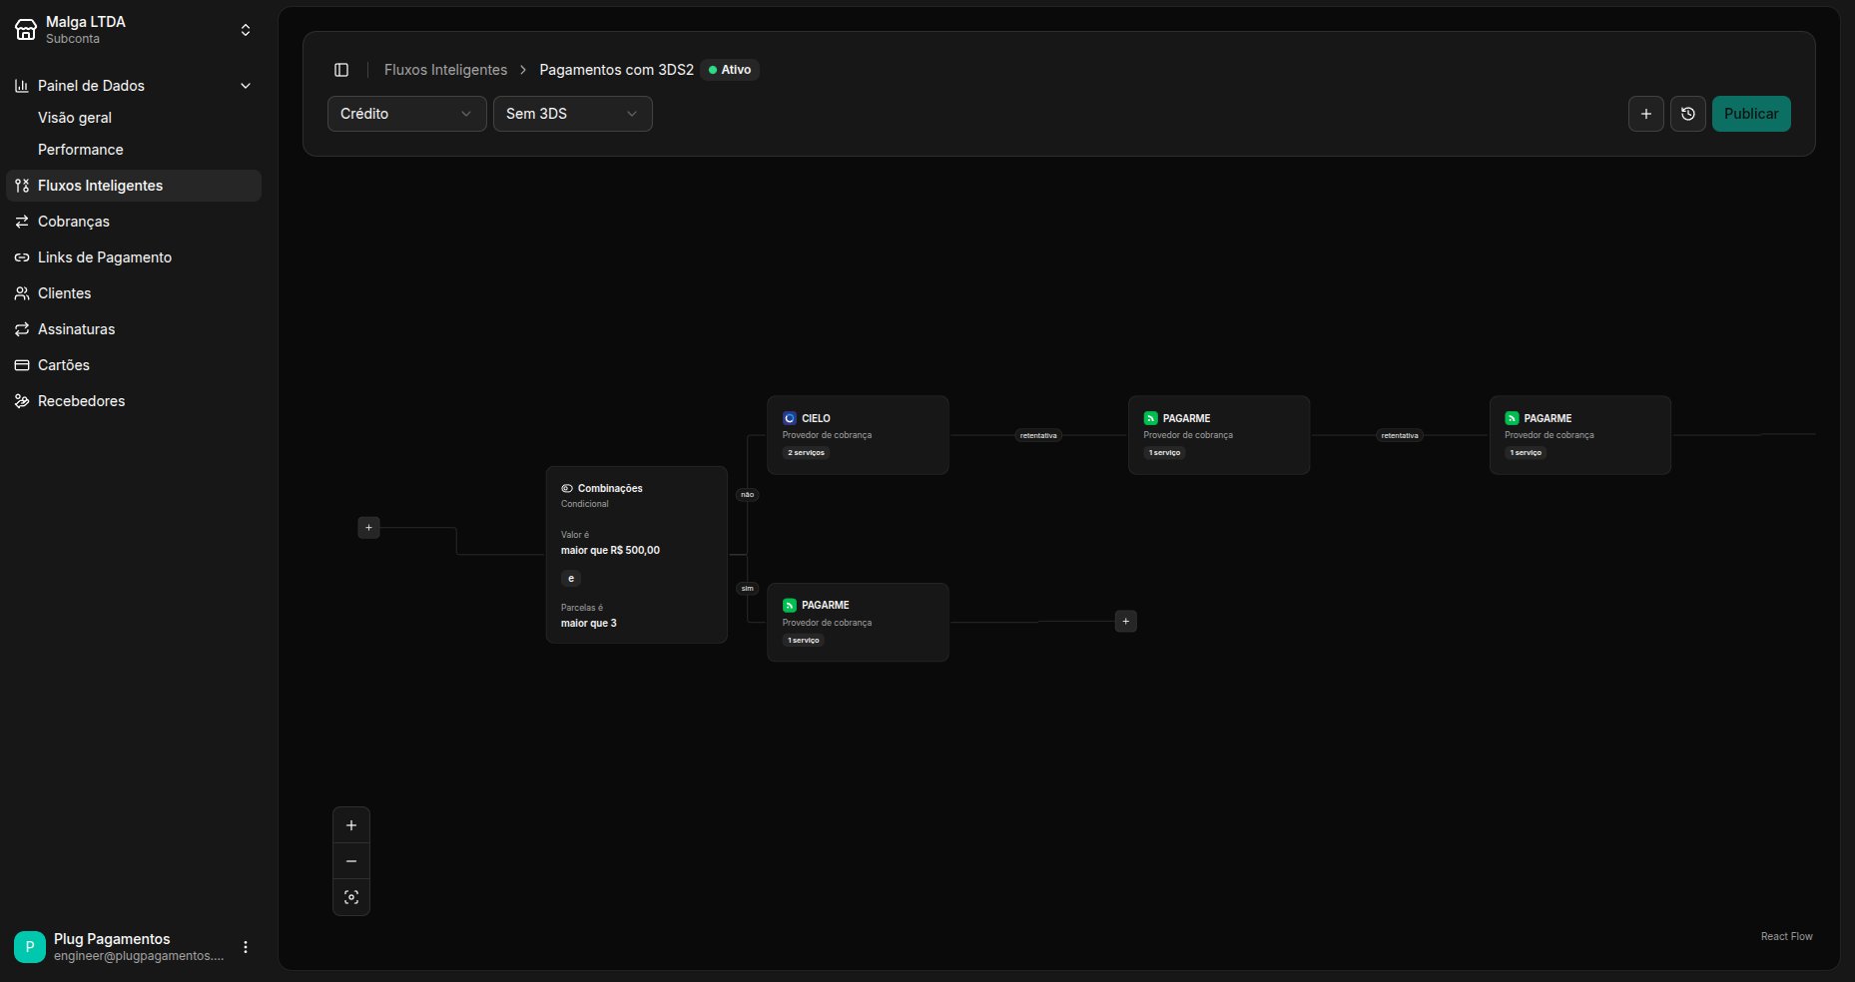Click the 'sim' branch label
The height and width of the screenshot is (982, 1855).
pyautogui.click(x=747, y=589)
